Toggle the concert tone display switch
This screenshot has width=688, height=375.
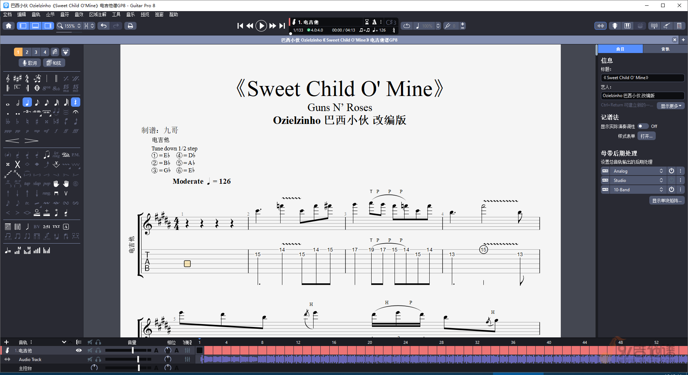[643, 126]
